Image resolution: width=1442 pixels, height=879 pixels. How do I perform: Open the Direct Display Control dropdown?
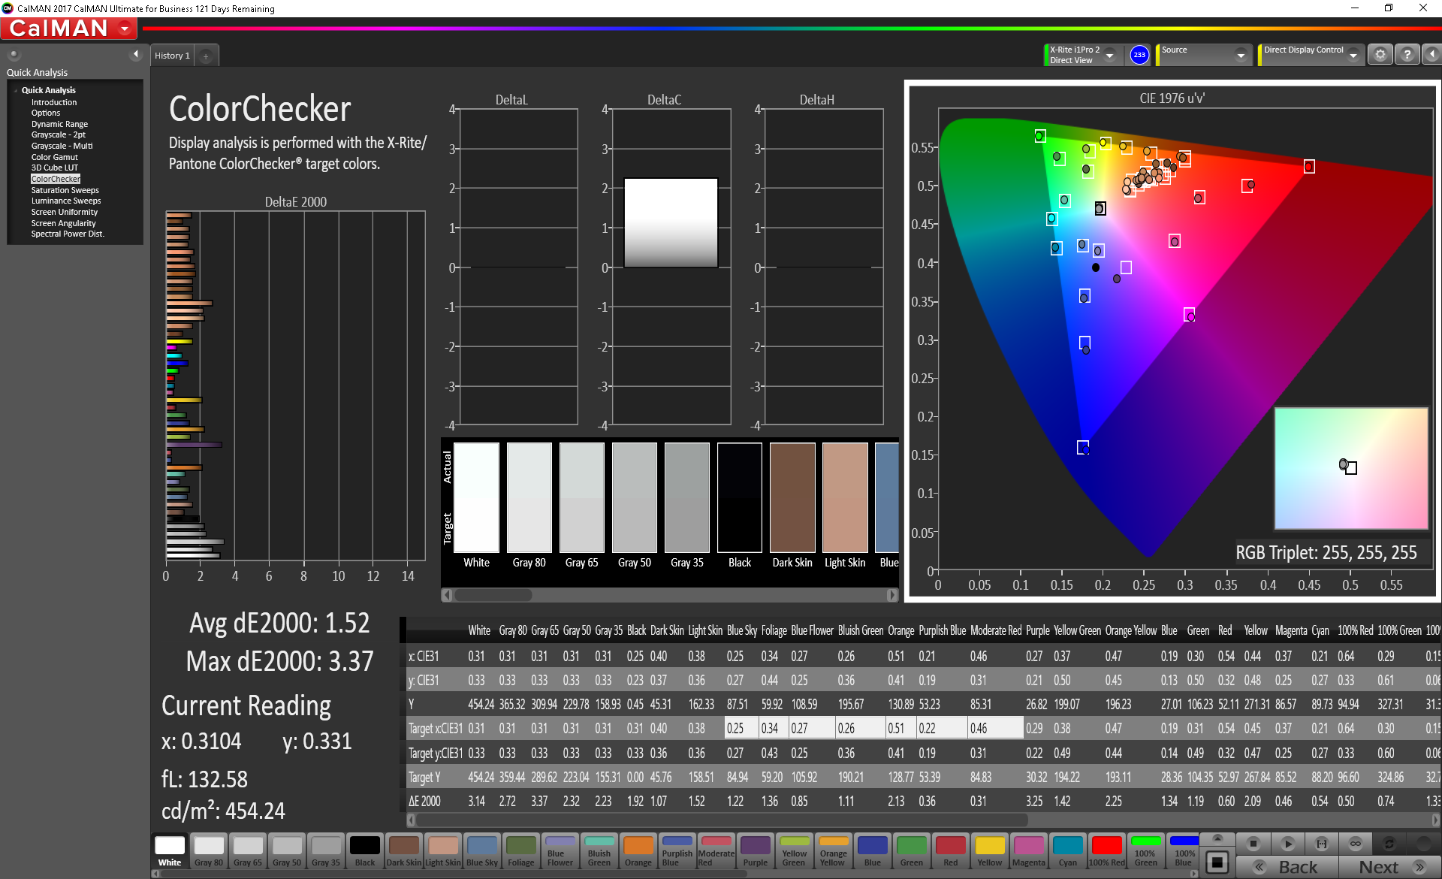pos(1353,56)
